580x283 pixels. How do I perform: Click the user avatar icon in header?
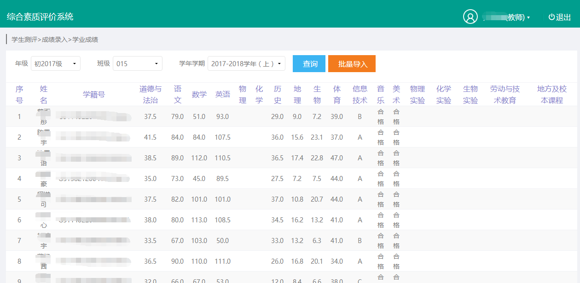pyautogui.click(x=470, y=17)
